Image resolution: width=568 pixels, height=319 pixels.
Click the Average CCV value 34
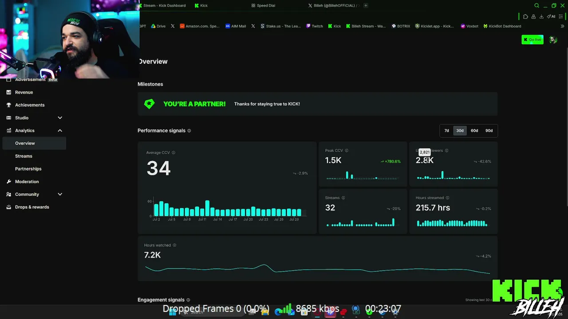(158, 168)
